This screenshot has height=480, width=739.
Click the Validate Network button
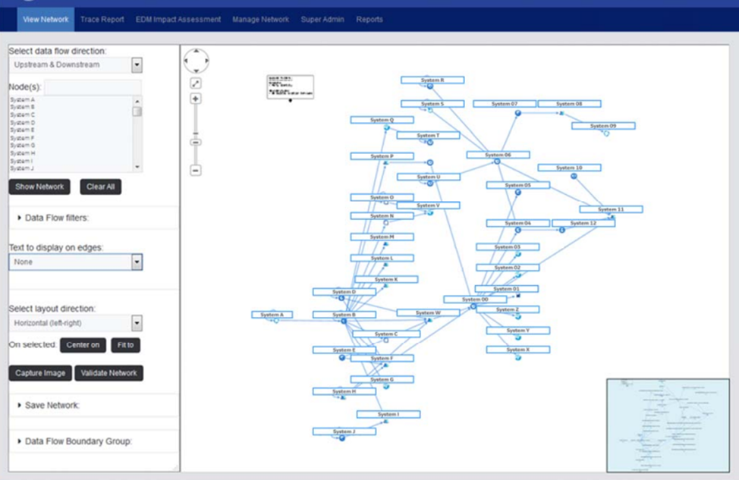(x=108, y=373)
